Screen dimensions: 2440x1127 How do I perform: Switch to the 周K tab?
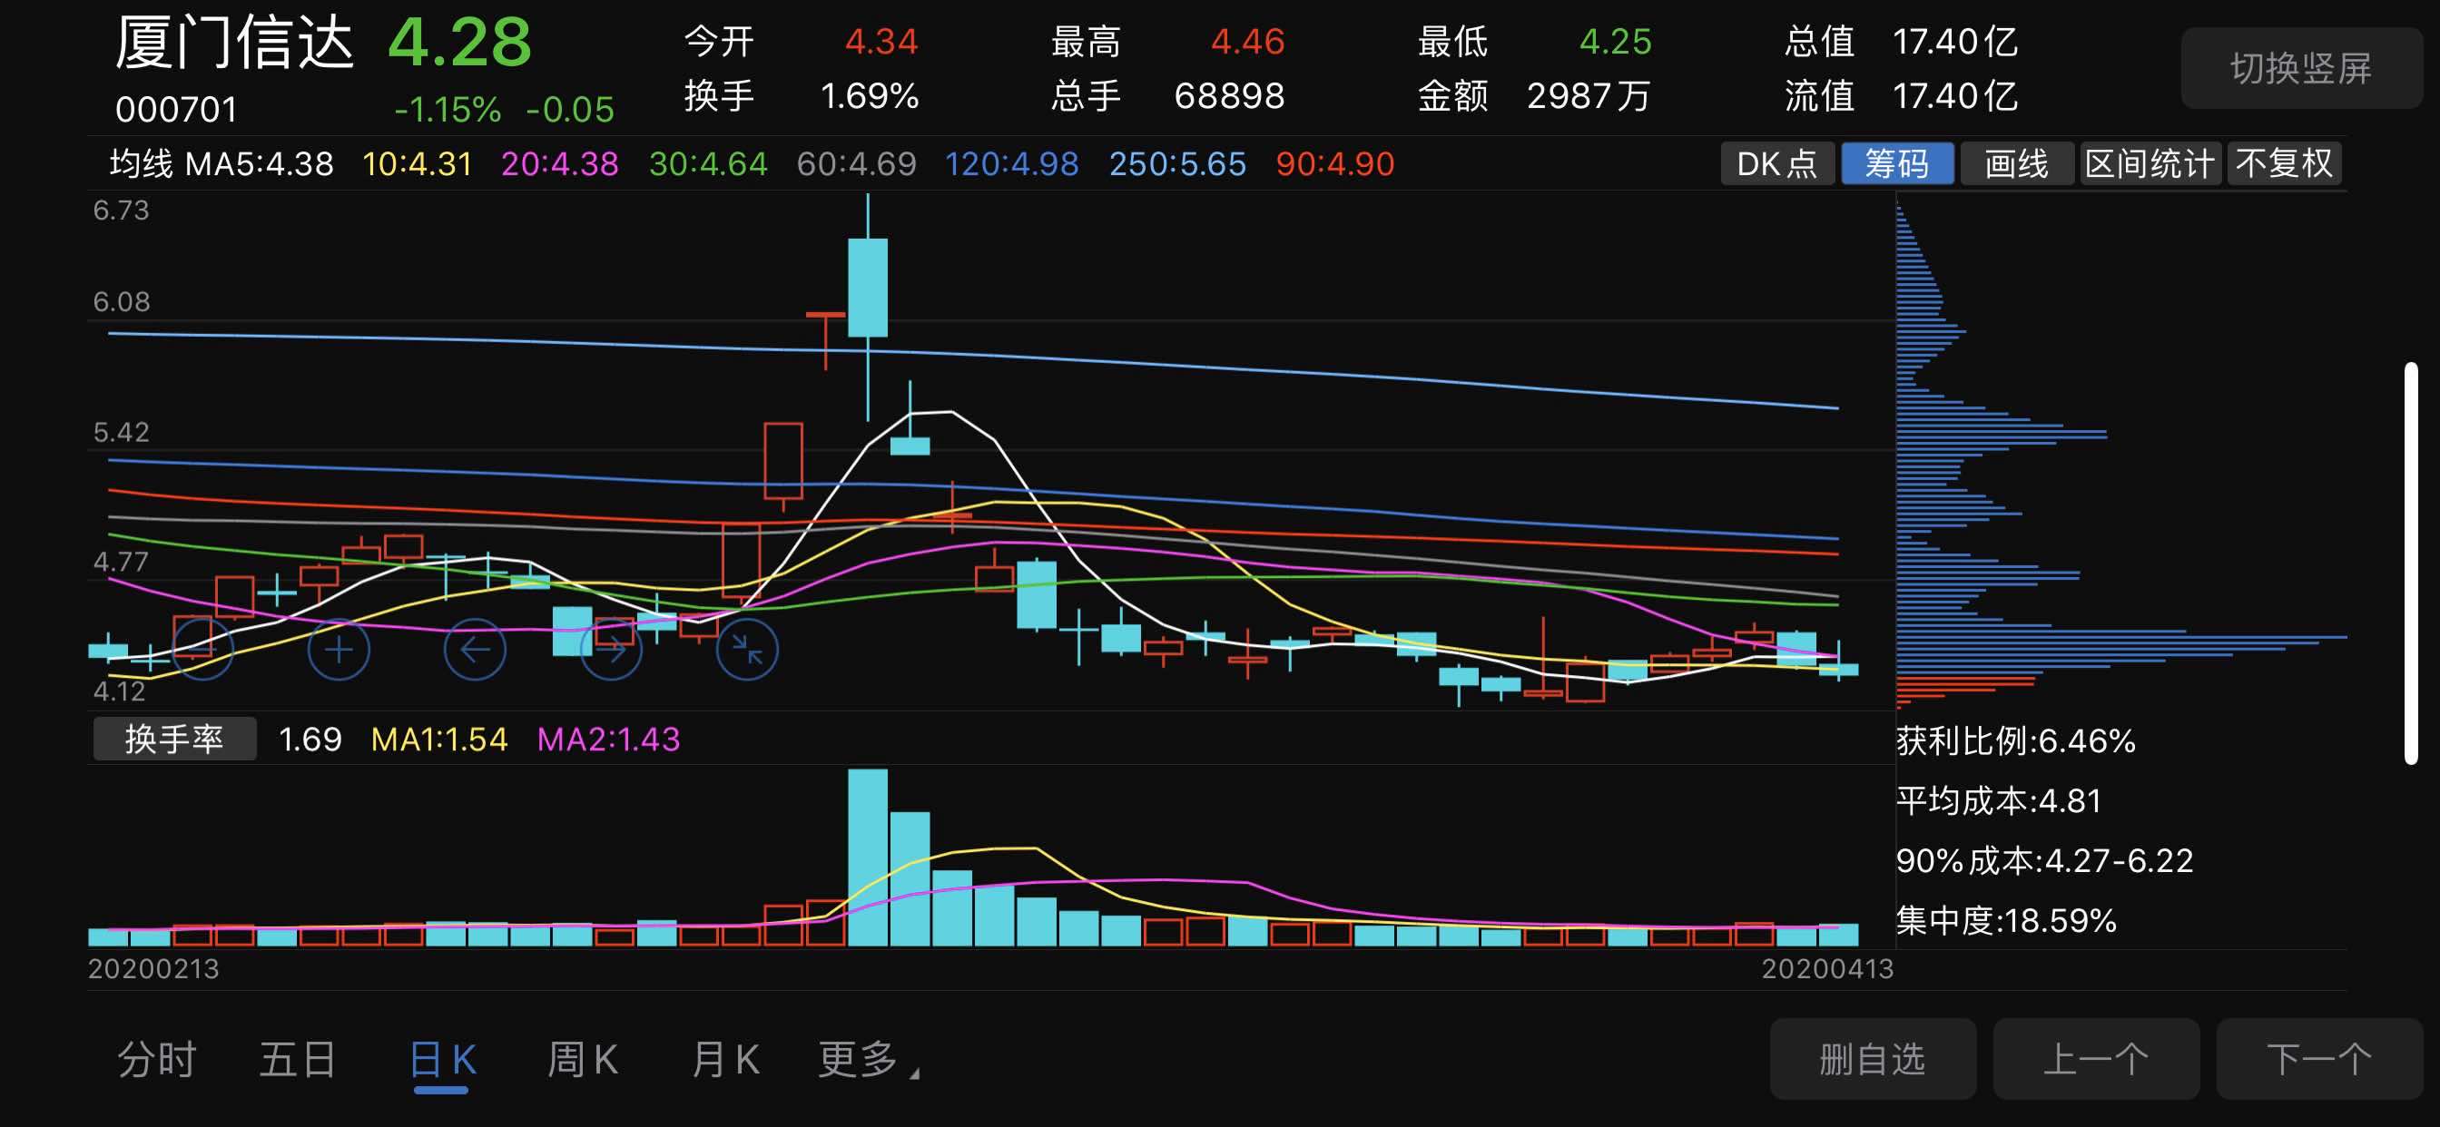click(583, 1059)
